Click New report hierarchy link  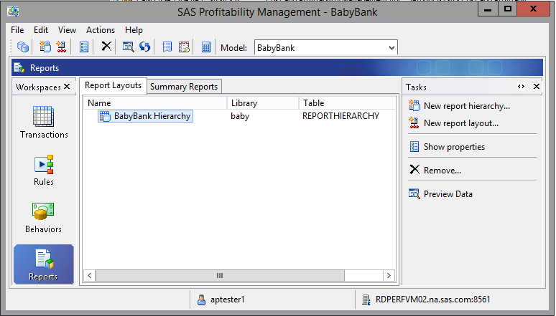pyautogui.click(x=466, y=106)
